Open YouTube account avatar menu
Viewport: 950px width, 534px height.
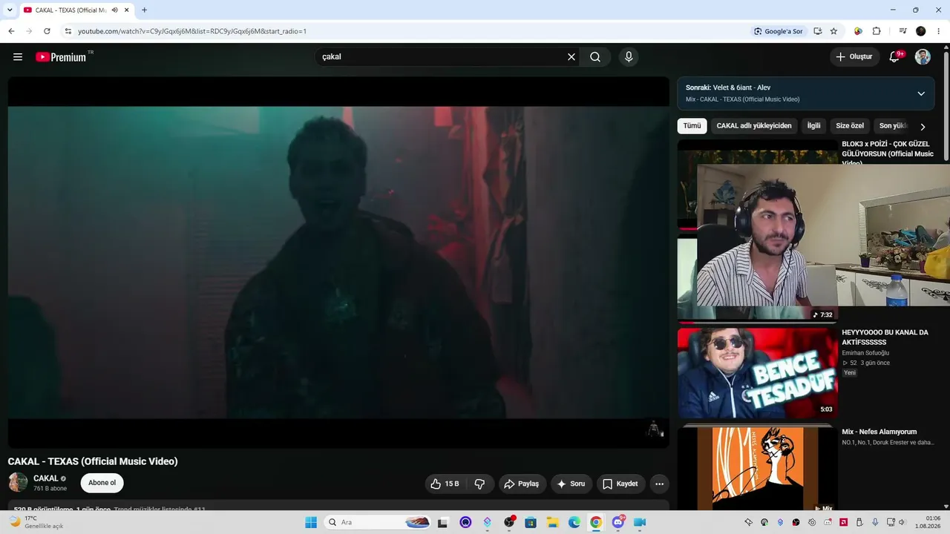click(x=923, y=57)
